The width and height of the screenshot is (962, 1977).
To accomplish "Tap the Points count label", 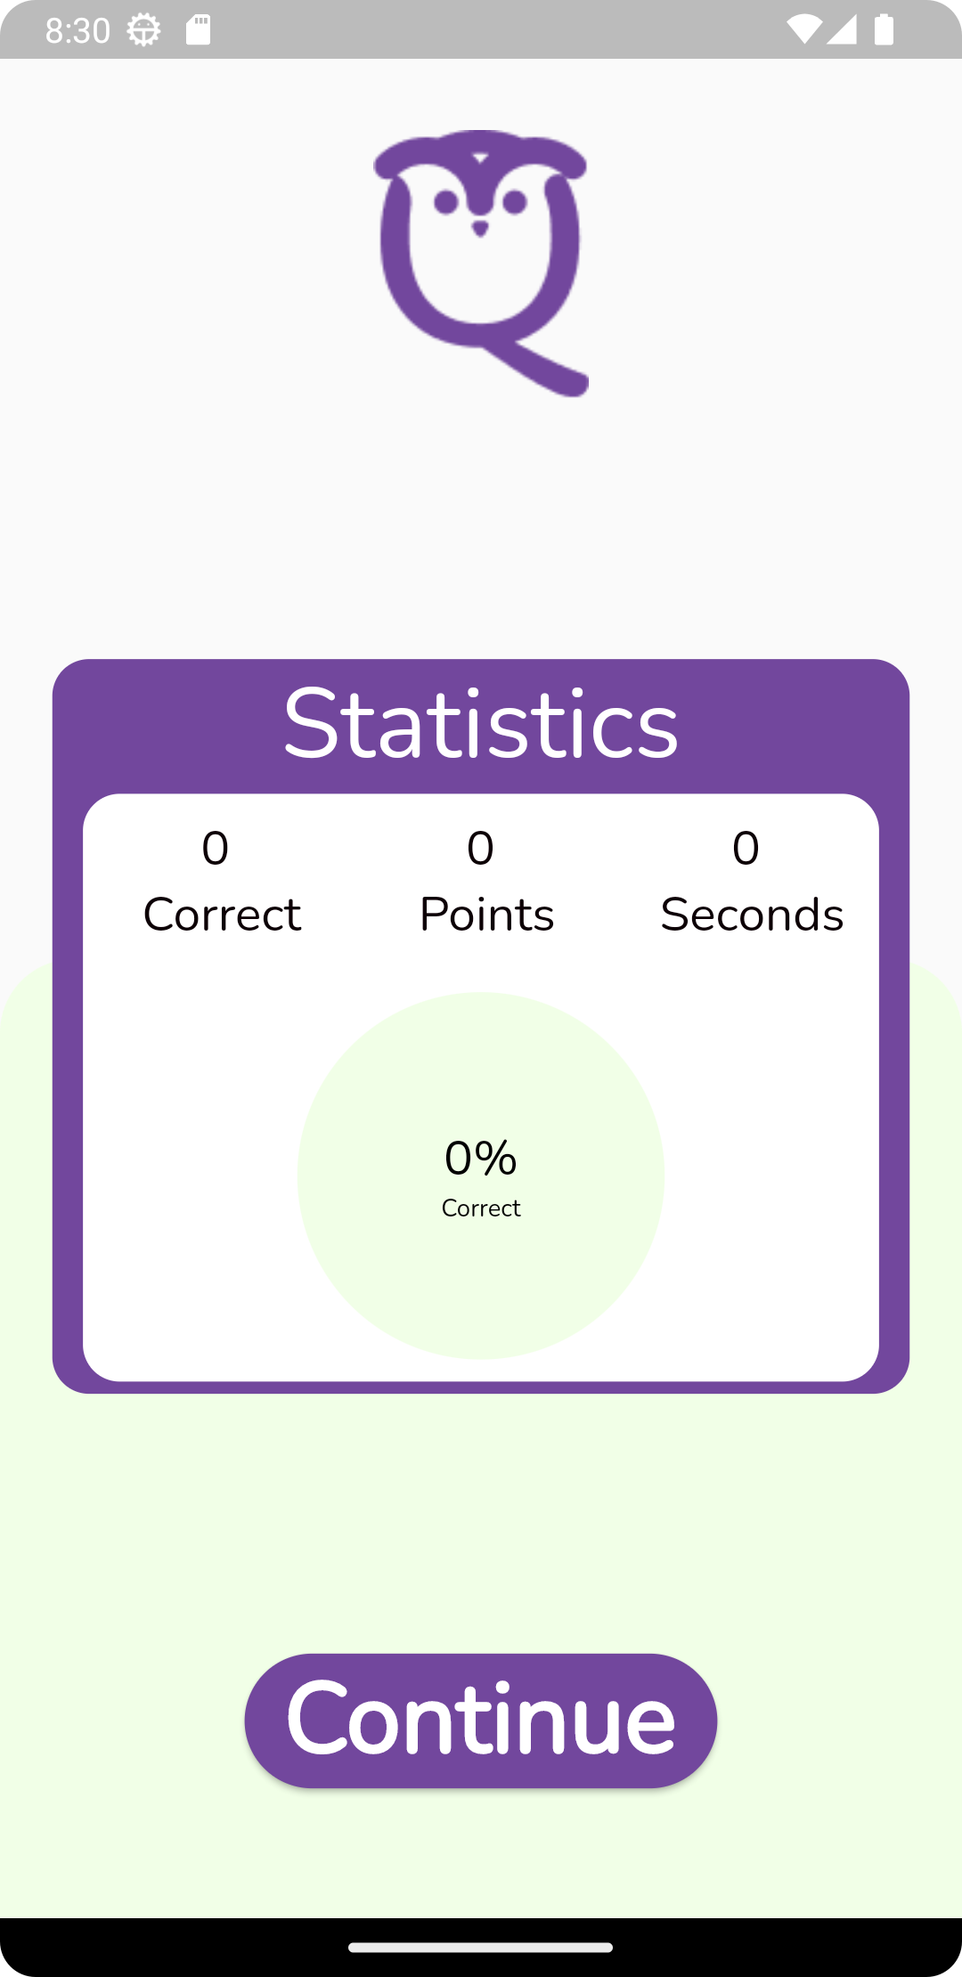I will (486, 915).
